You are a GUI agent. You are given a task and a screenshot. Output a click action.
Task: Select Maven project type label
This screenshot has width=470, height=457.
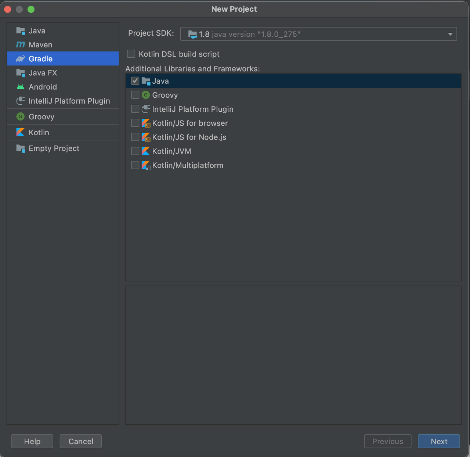pyautogui.click(x=40, y=45)
